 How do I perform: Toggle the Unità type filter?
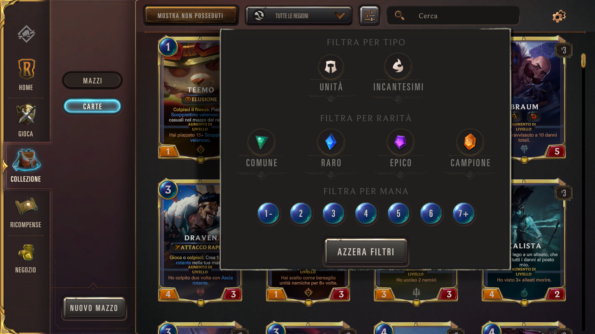click(x=331, y=74)
